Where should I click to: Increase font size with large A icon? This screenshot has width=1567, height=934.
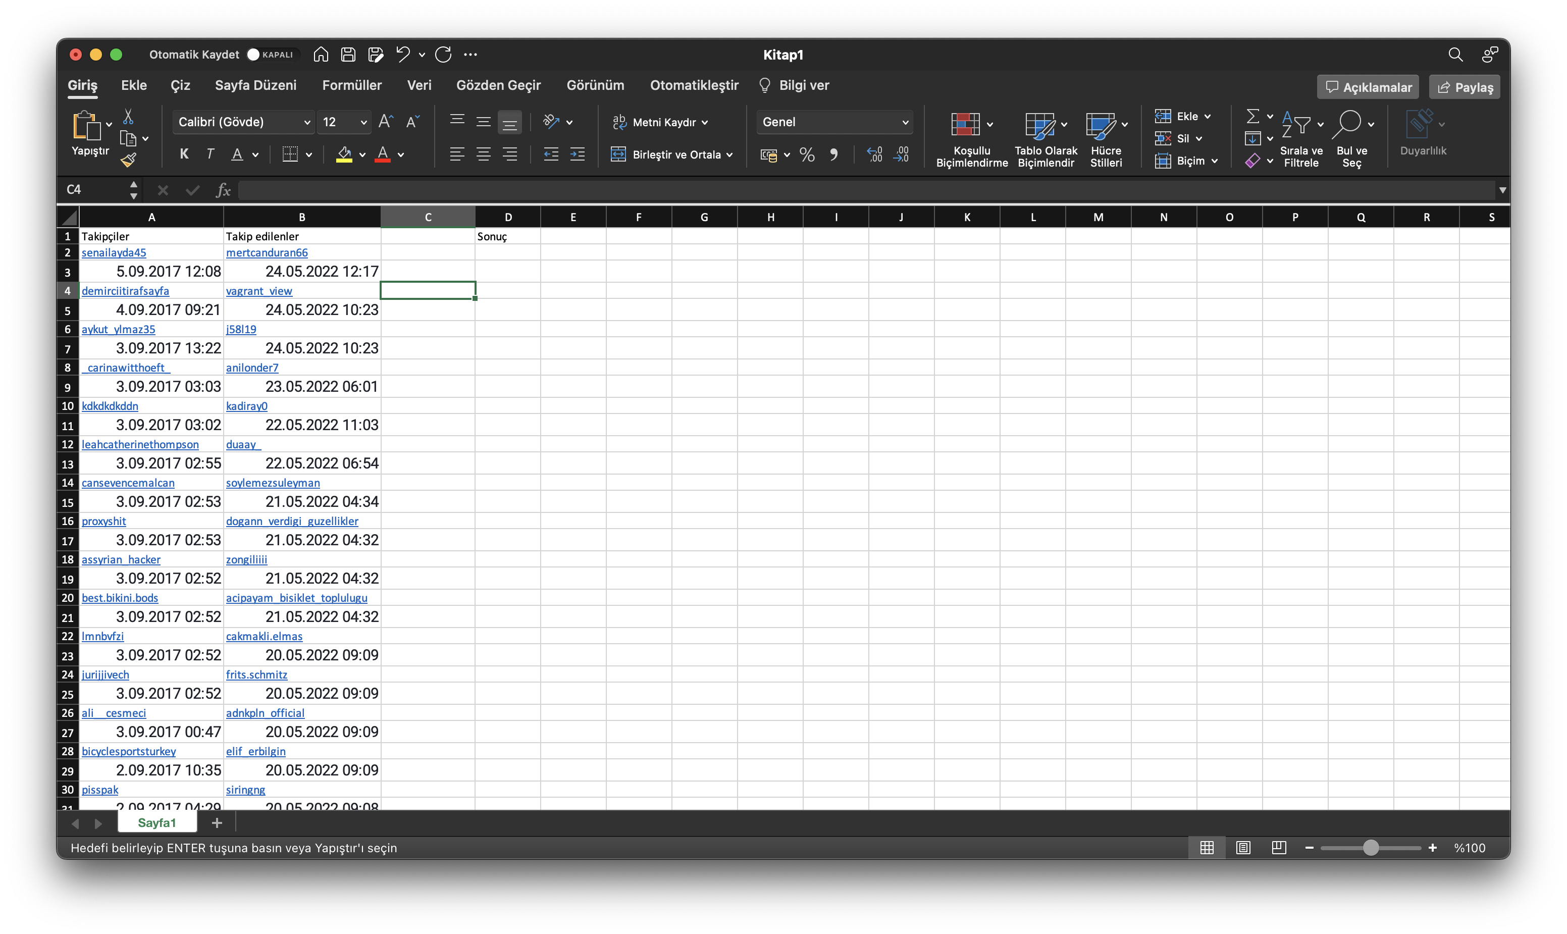[x=386, y=122]
